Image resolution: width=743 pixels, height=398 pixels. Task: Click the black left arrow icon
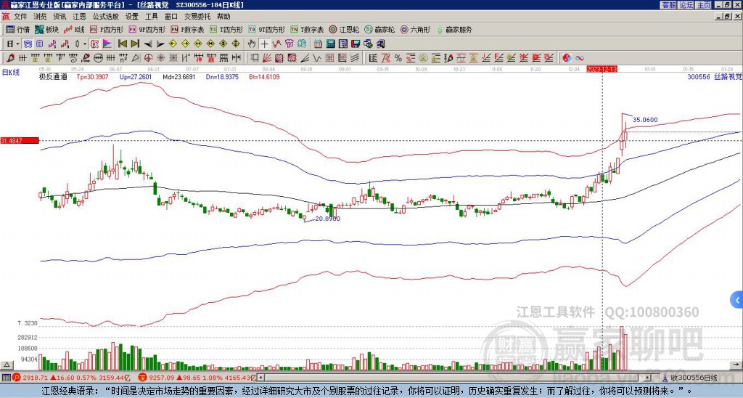tap(148, 44)
